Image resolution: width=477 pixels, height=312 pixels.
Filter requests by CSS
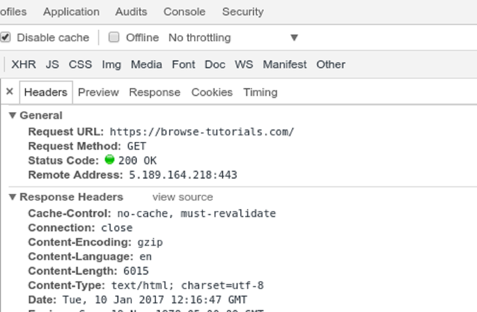[x=80, y=64]
